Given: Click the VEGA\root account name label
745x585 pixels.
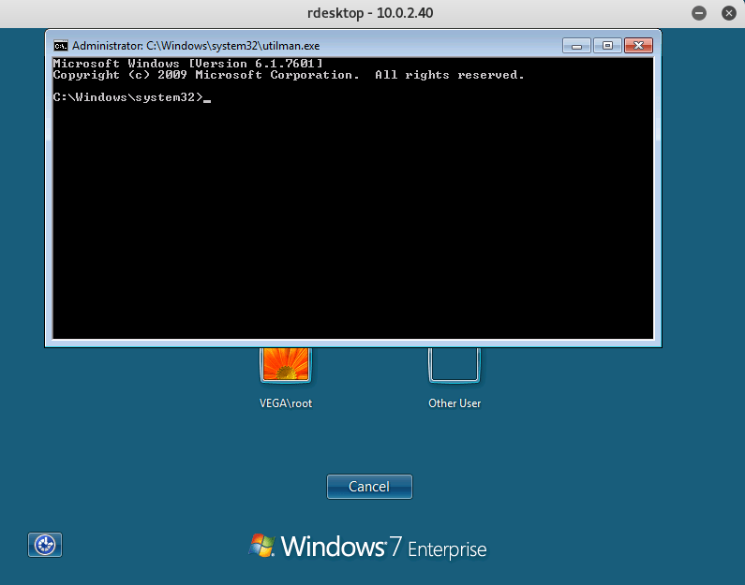Looking at the screenshot, I should point(286,403).
